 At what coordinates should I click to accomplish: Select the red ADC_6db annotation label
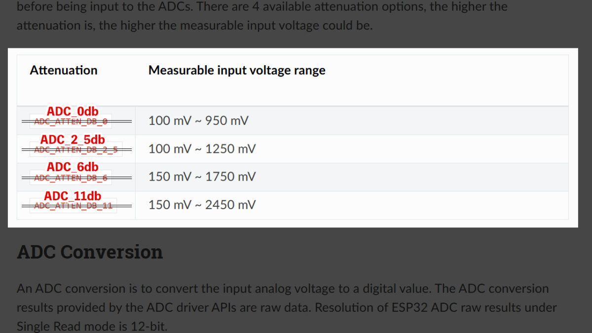tap(73, 167)
